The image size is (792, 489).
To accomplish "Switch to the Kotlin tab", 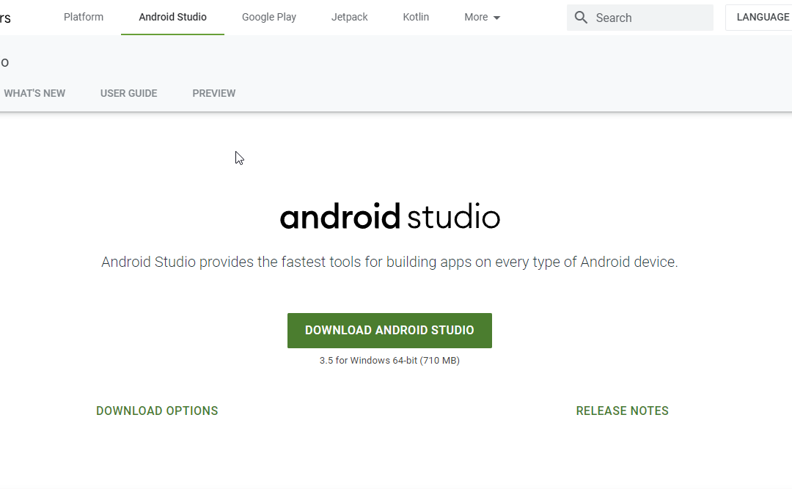I will 416,17.
